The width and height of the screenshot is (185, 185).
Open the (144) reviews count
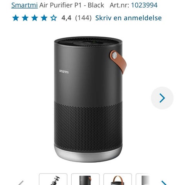click(x=83, y=18)
